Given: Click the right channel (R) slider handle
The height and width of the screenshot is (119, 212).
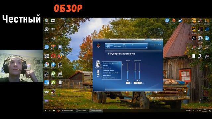Looking at the screenshot, I should coord(140,71).
